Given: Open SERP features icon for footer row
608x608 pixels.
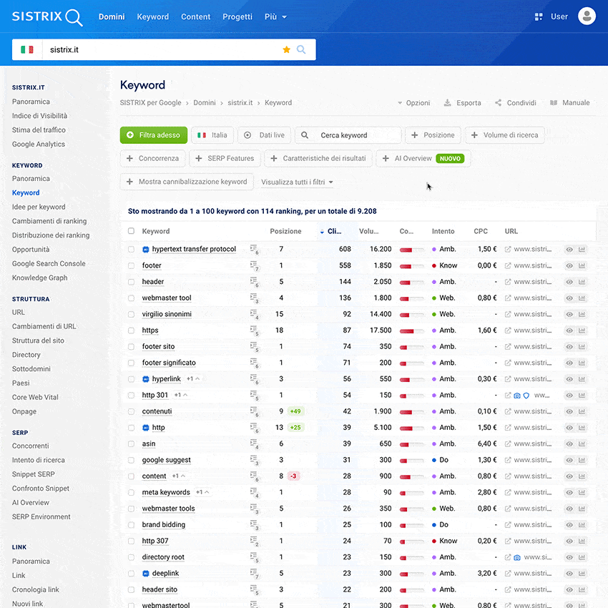Looking at the screenshot, I should tap(254, 265).
